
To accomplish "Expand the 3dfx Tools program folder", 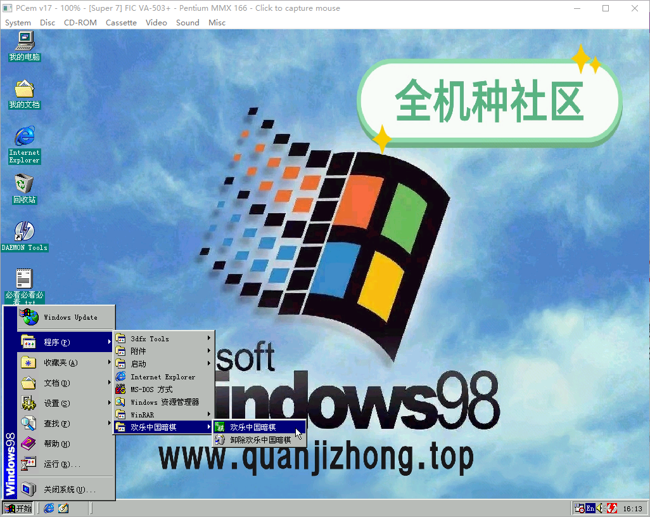I will click(163, 339).
